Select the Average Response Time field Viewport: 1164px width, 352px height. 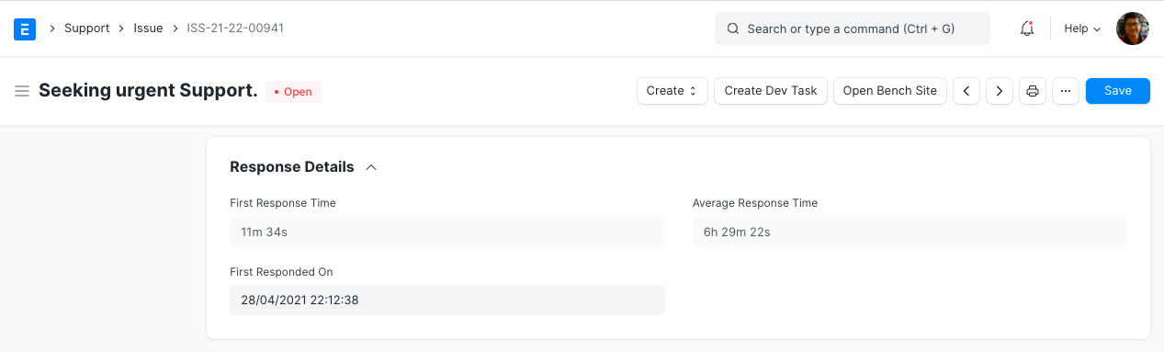point(910,233)
